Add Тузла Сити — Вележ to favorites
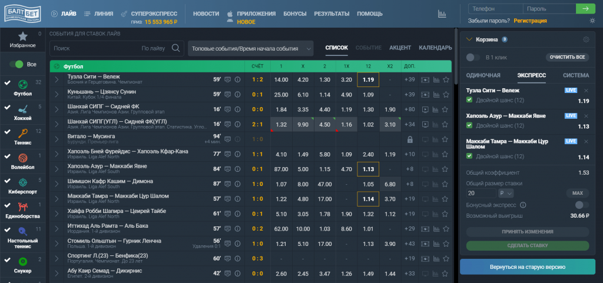Screen dimensions: 603x283 coord(446,79)
